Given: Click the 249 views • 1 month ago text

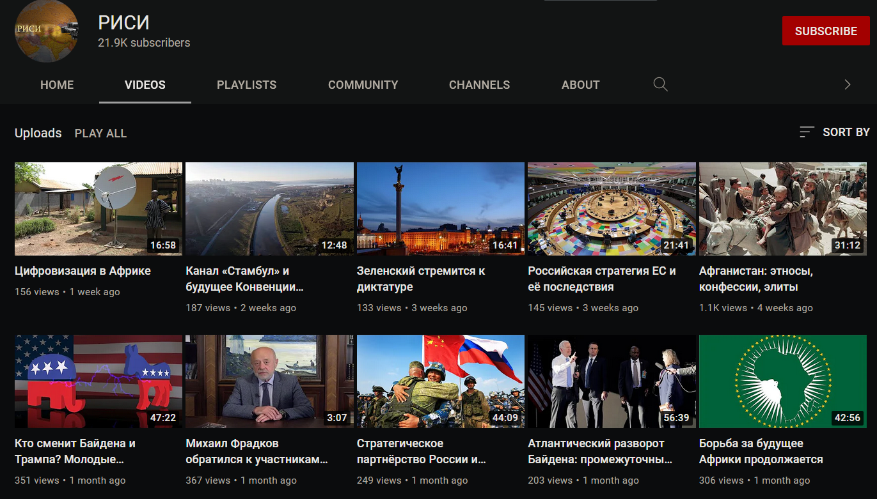Looking at the screenshot, I should 413,480.
